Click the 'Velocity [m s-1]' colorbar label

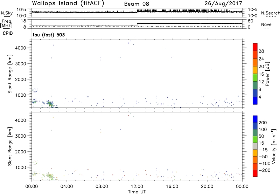pyautogui.click(x=274, y=146)
